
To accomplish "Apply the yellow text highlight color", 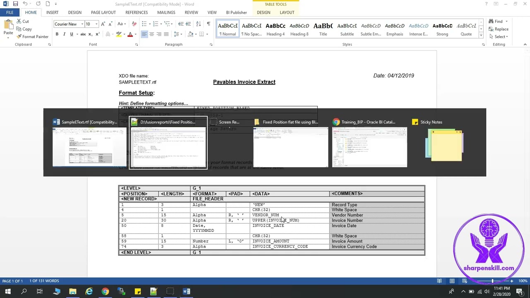I will pyautogui.click(x=119, y=34).
